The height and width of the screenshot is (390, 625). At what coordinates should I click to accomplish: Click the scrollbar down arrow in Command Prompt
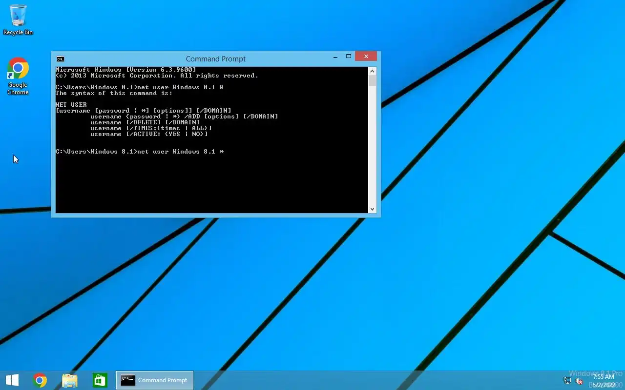[372, 209]
